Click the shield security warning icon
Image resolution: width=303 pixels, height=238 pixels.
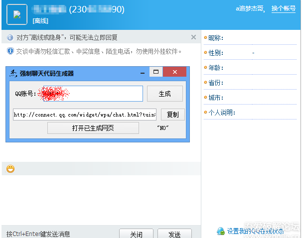coord(10,51)
